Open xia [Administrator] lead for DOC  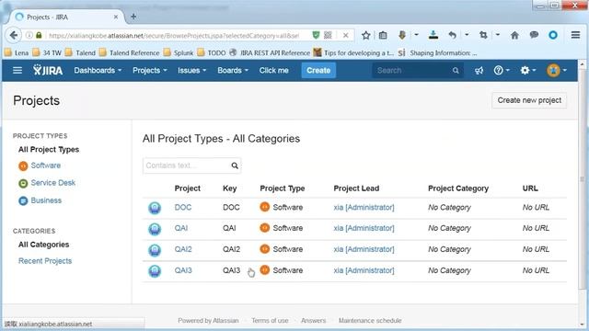(x=364, y=208)
